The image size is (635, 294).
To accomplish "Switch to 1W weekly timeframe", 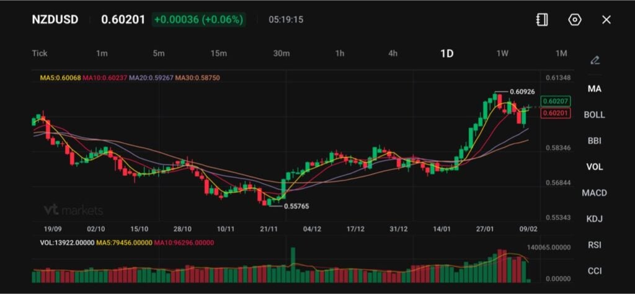I will tap(502, 53).
